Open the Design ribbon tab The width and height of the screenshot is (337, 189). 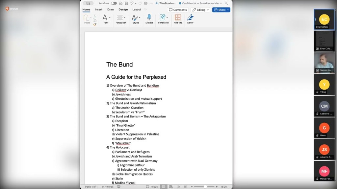pos(123,10)
